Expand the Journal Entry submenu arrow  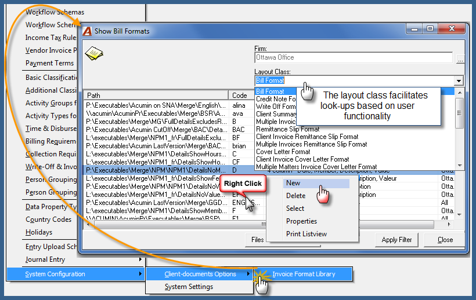(140, 259)
